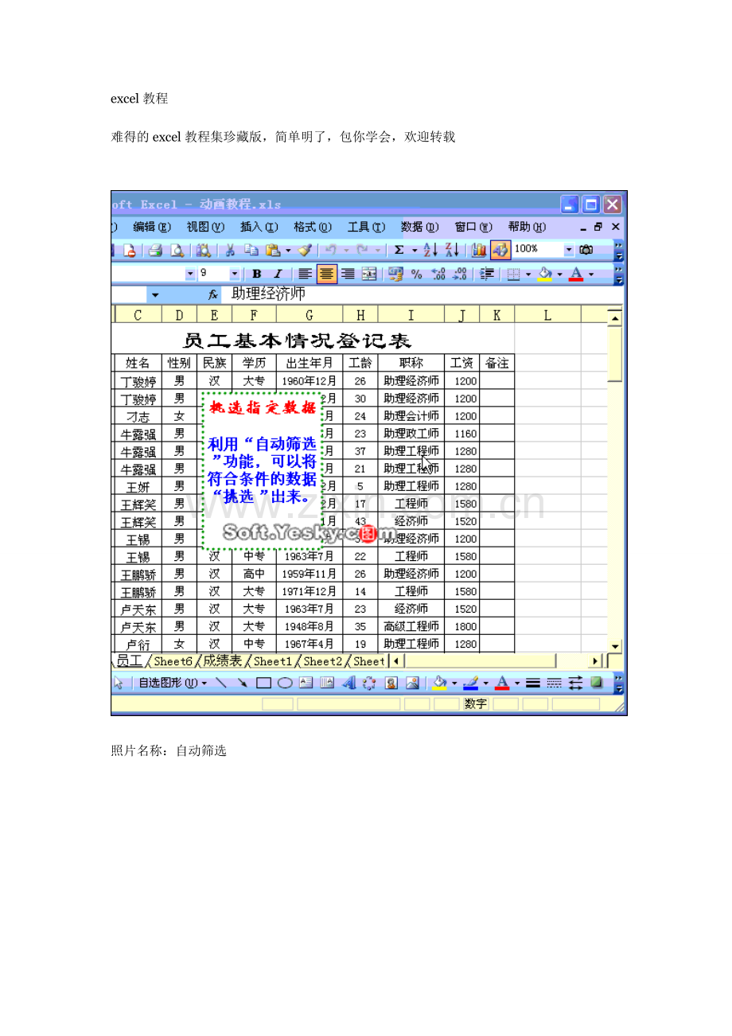Image resolution: width=732 pixels, height=1036 pixels.
Task: Switch to the 成绩表 sheet tab
Action: click(x=223, y=660)
